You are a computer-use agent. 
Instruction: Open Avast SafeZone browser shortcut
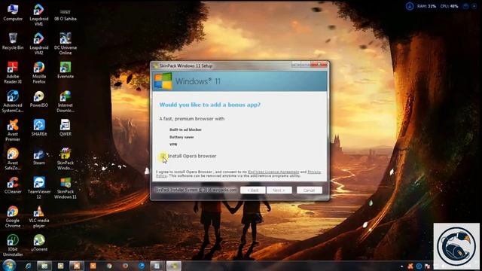point(13,159)
